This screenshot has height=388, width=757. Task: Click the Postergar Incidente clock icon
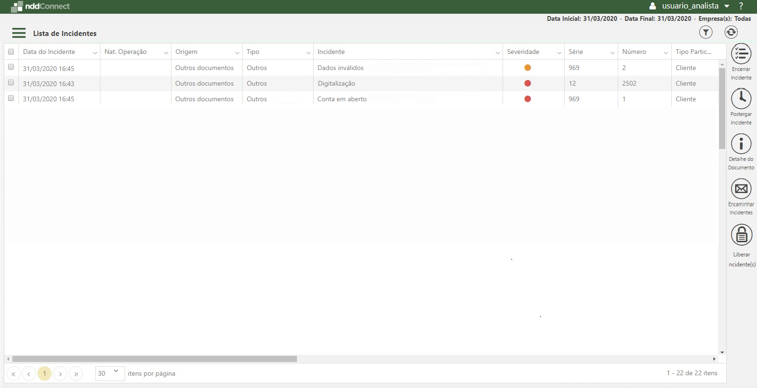click(741, 99)
